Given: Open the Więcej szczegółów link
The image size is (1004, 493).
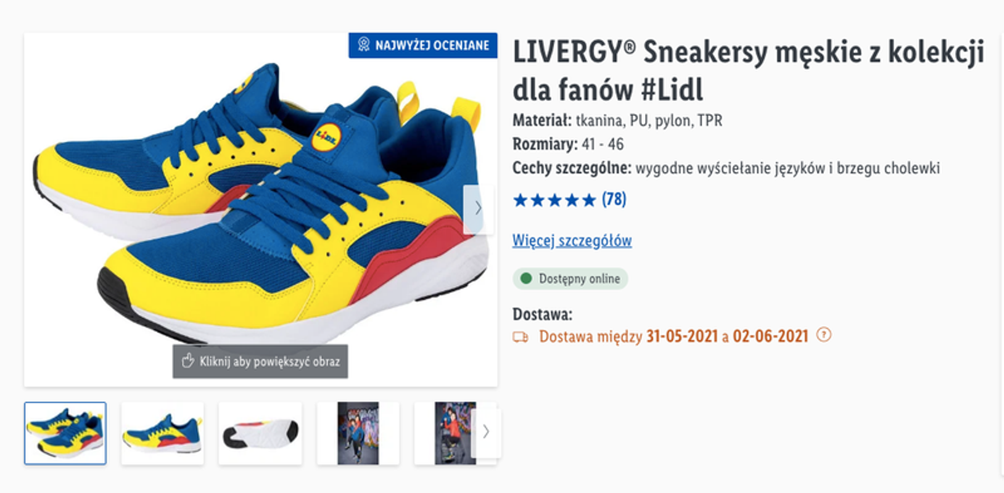Looking at the screenshot, I should pos(572,240).
